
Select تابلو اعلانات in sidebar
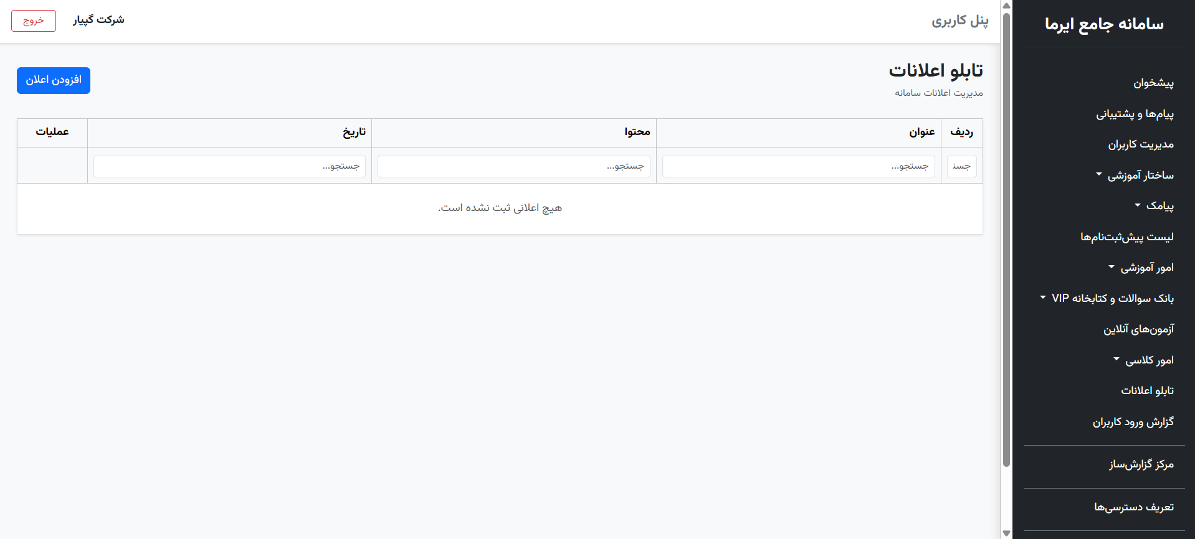pos(1148,391)
